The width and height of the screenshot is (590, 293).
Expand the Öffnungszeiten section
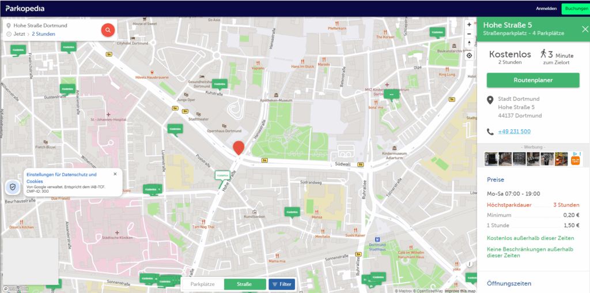(509, 283)
